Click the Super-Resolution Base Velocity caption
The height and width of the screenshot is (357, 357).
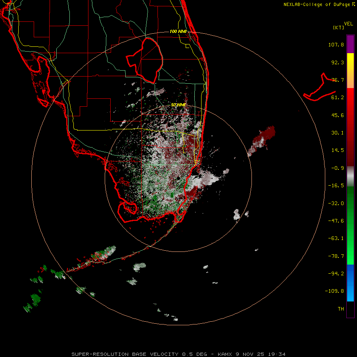pos(178,354)
